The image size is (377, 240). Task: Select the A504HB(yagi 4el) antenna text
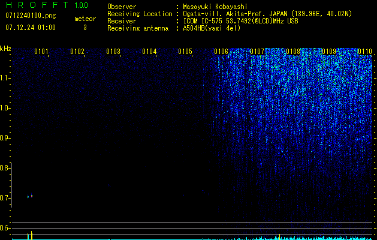pos(212,28)
